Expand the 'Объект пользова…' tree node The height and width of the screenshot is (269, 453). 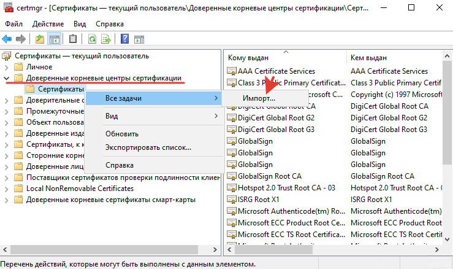pyautogui.click(x=7, y=123)
